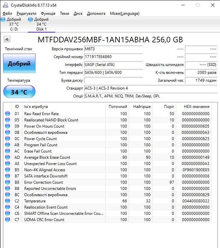The height and width of the screenshot is (248, 220).
Task: Click status orb for Raw Read Error Rate
Action: click(x=7, y=114)
